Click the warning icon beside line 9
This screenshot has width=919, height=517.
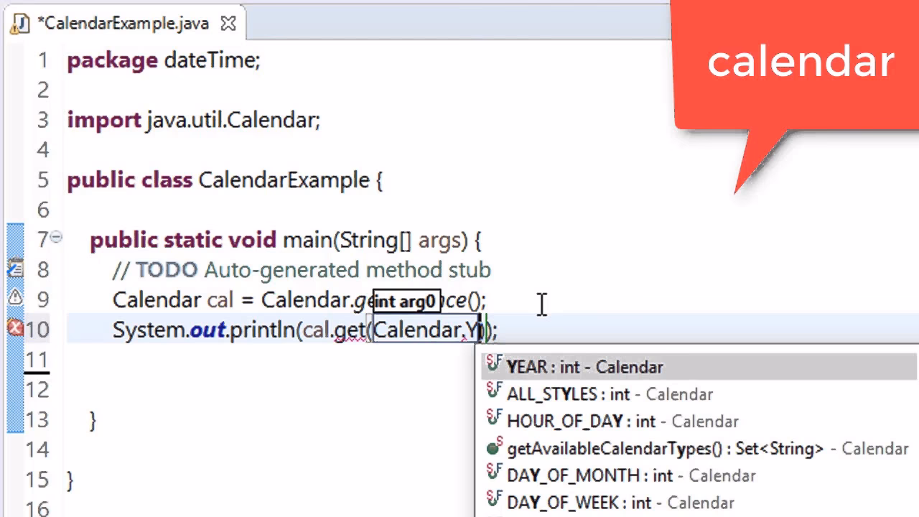15,297
